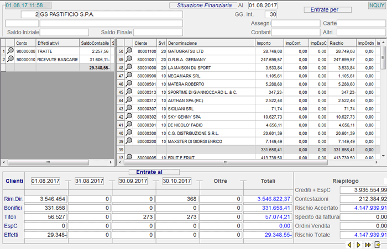This screenshot has height=249, width=387.
Task: Click the GS PASTIFICIO S.P.A. name field
Action: tap(111, 14)
